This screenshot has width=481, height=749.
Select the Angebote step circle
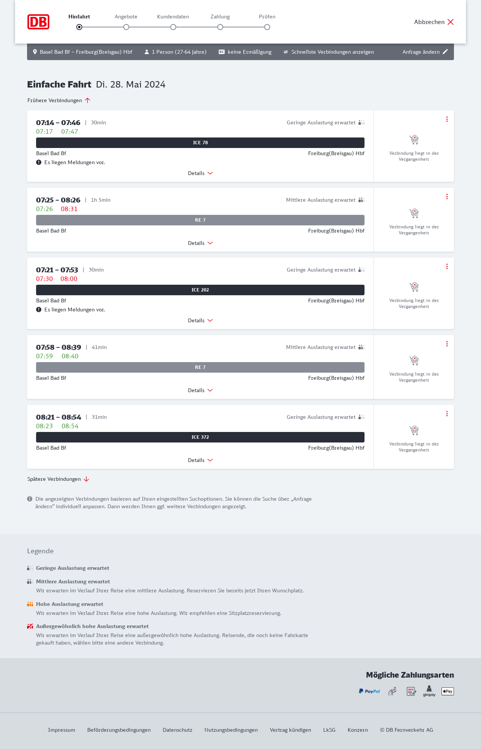(x=126, y=27)
